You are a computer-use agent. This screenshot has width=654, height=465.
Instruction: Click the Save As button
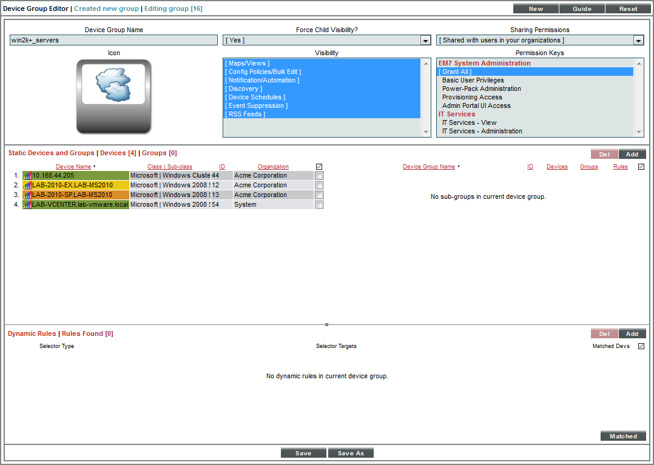[x=351, y=452]
